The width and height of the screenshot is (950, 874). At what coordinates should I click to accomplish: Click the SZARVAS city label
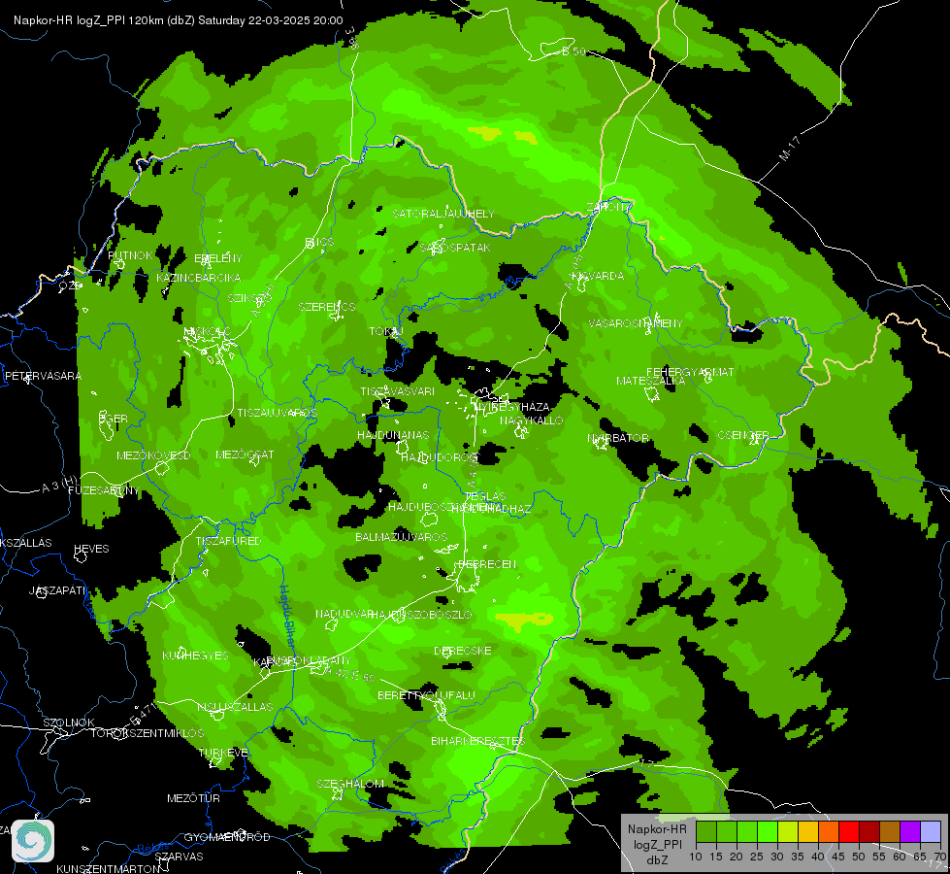click(x=179, y=857)
